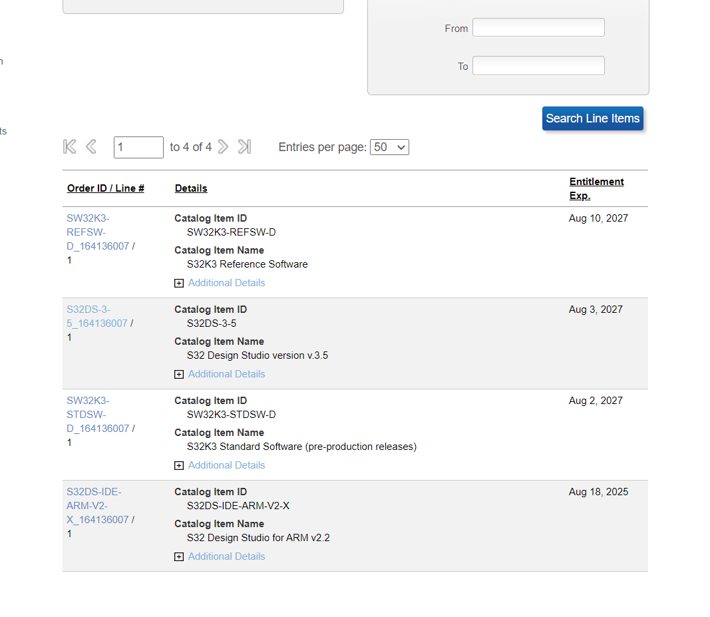Jump to last page of results
The image size is (710, 617).
244,146
